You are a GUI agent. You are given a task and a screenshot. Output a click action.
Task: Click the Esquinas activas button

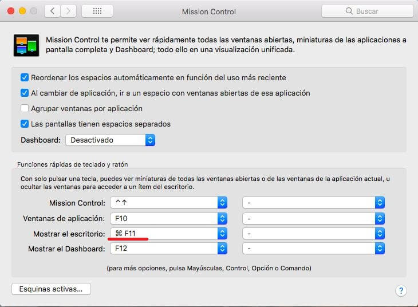(x=51, y=289)
